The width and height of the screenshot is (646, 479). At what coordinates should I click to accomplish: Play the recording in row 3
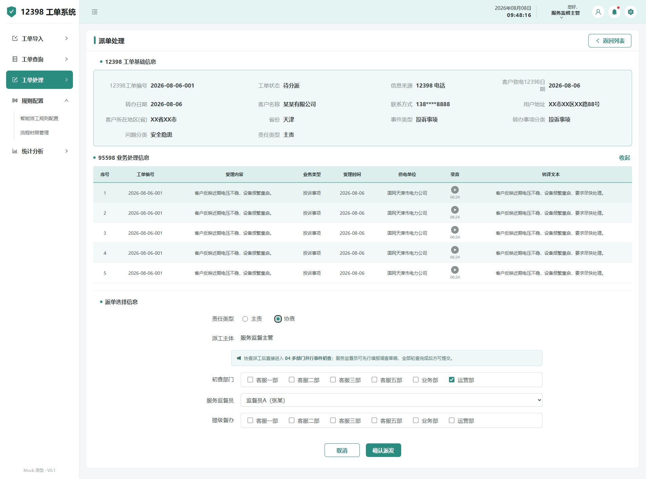[x=455, y=230]
